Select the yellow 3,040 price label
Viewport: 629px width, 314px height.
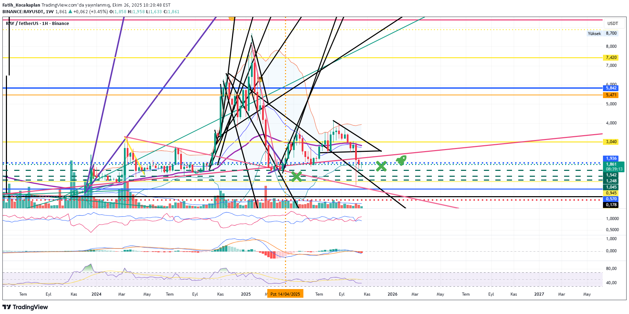click(611, 142)
